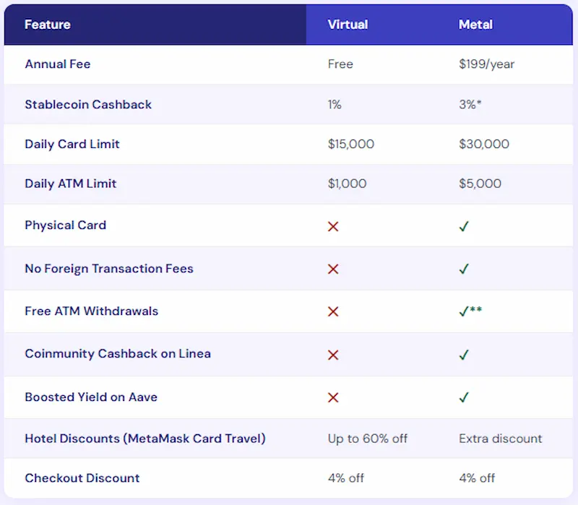The width and height of the screenshot is (578, 505).
Task: Select the Virtual column tab
Action: [x=348, y=24]
